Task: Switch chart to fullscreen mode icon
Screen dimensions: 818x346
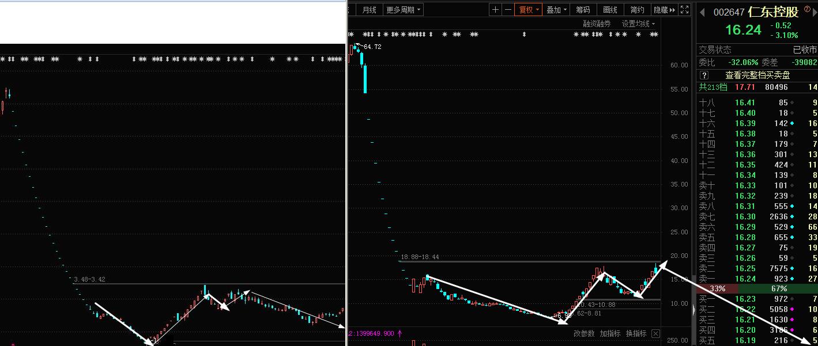Action: tap(685, 9)
